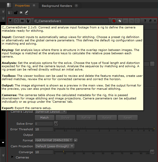Click the bottom double-chevron in left strip
This screenshot has height=162, width=158.
[3, 155]
